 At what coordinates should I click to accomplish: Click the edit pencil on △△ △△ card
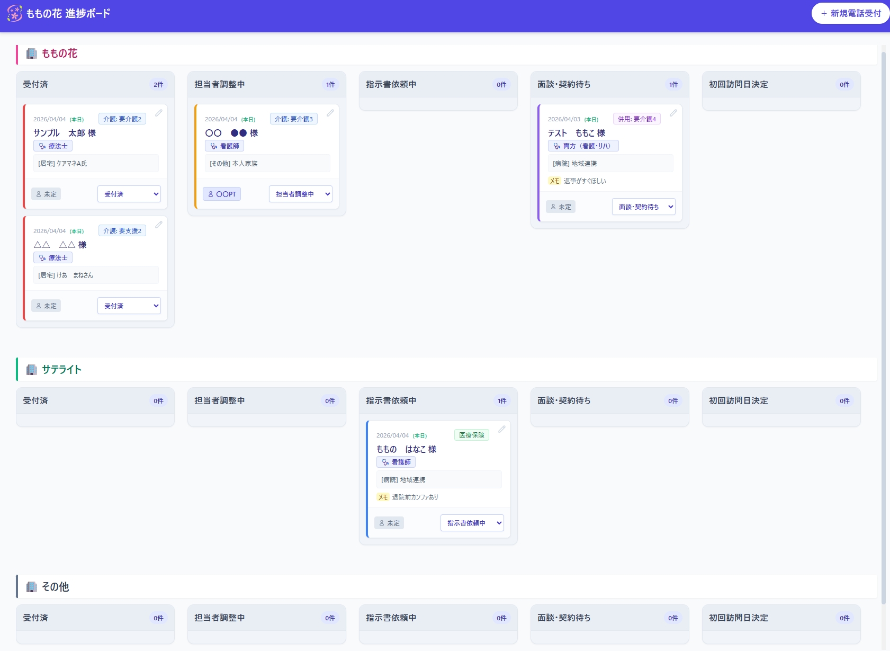(158, 225)
